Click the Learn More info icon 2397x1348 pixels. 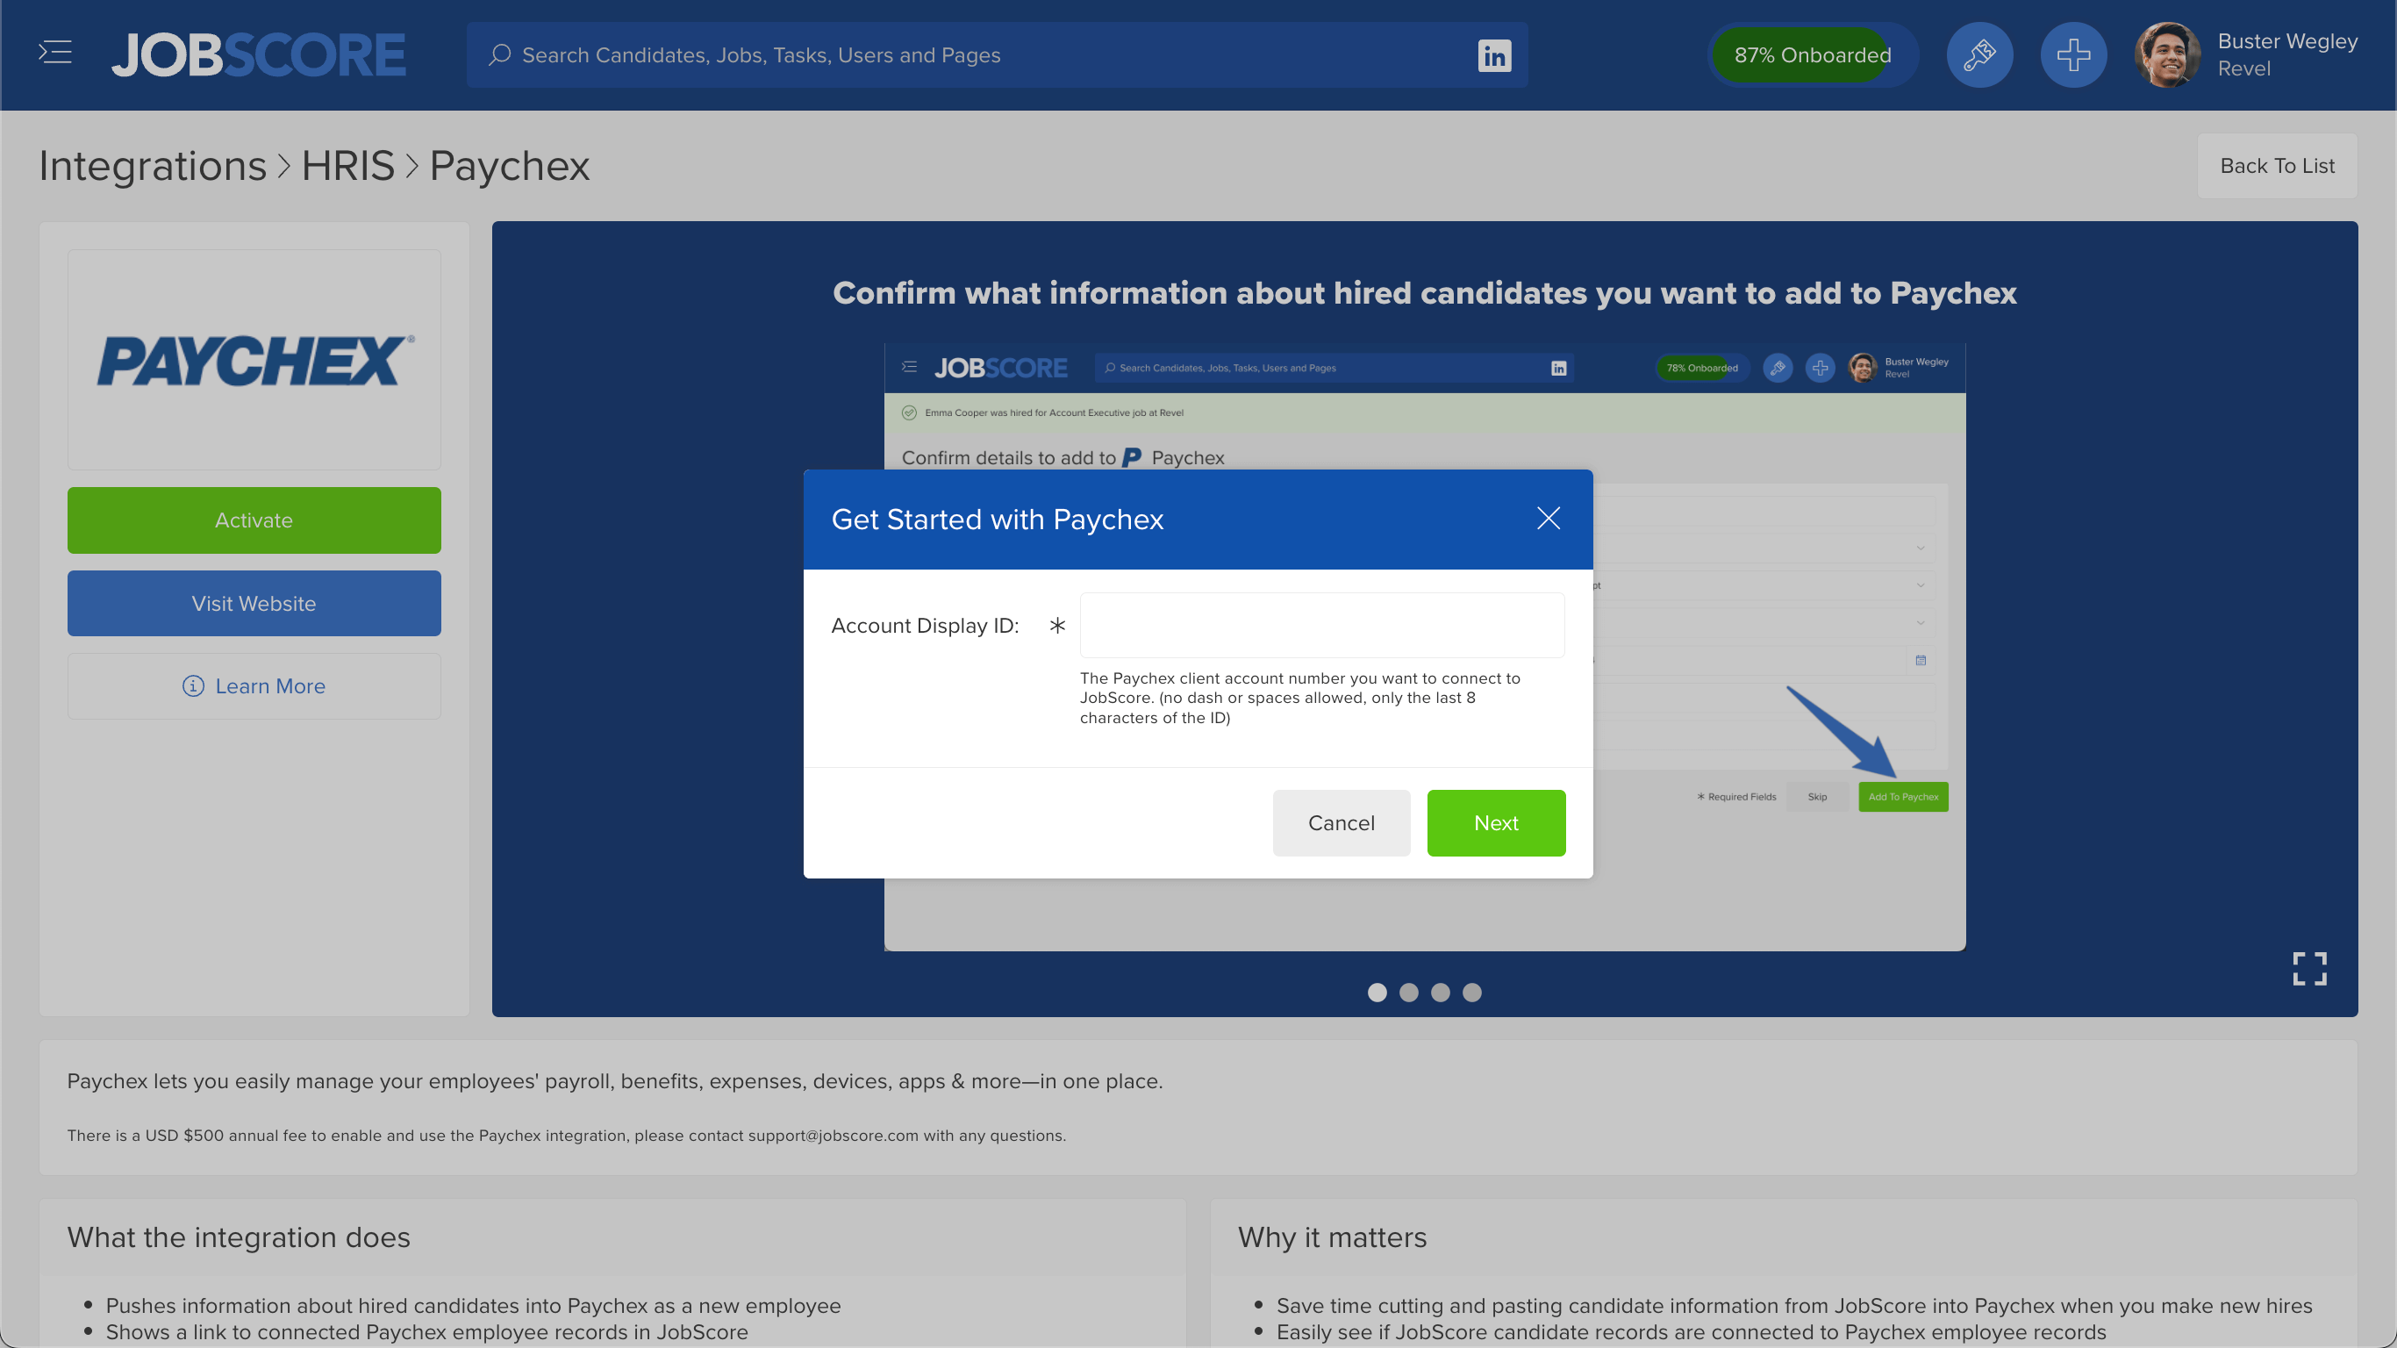pyautogui.click(x=193, y=686)
